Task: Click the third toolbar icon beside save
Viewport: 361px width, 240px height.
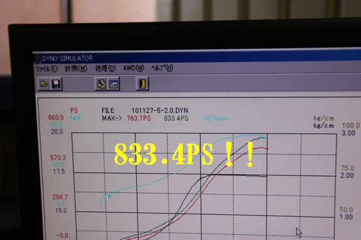Action: (100, 84)
